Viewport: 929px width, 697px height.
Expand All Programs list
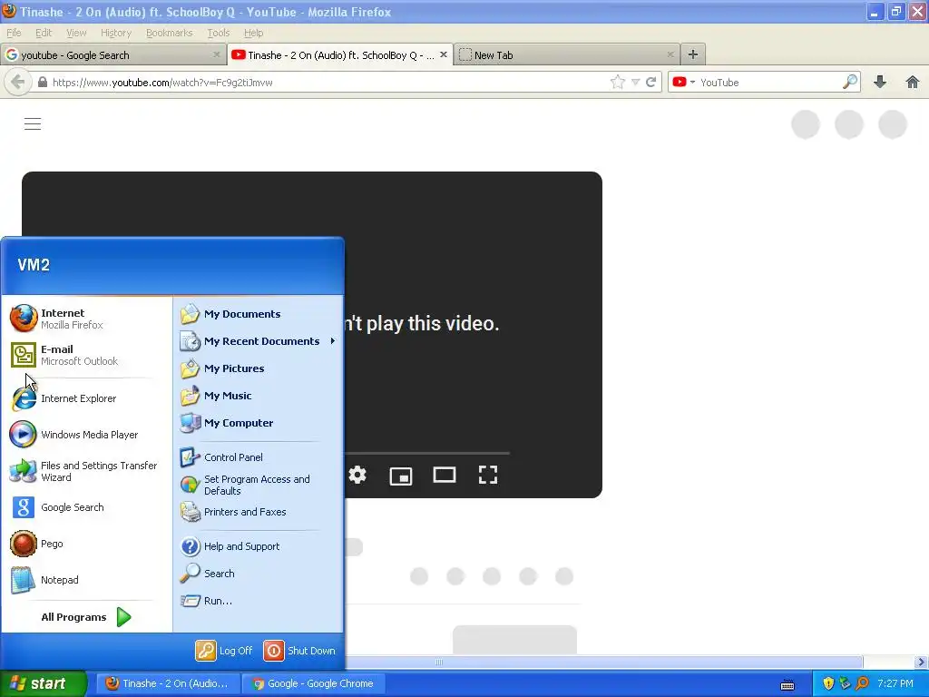(86, 617)
